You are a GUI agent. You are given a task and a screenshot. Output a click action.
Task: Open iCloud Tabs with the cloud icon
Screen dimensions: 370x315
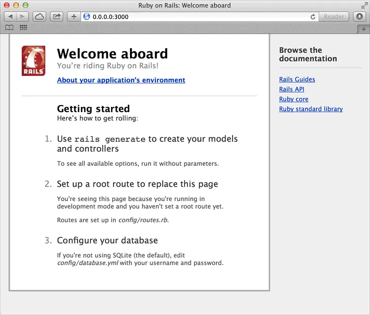(x=39, y=16)
